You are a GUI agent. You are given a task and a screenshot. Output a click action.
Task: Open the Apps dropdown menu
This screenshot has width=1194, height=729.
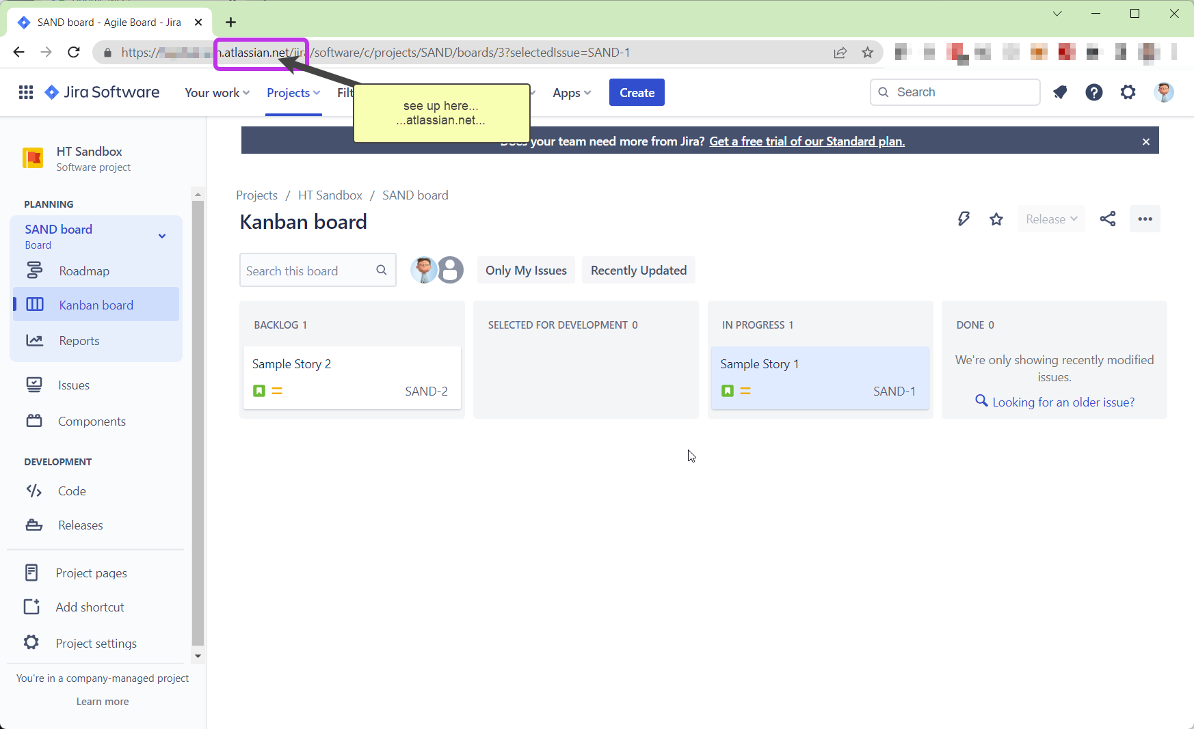(571, 93)
